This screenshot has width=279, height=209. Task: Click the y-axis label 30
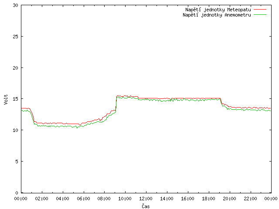pyautogui.click(x=16, y=5)
